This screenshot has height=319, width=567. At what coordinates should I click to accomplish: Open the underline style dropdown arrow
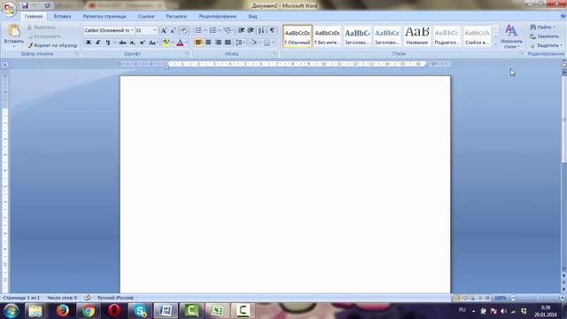(115, 43)
